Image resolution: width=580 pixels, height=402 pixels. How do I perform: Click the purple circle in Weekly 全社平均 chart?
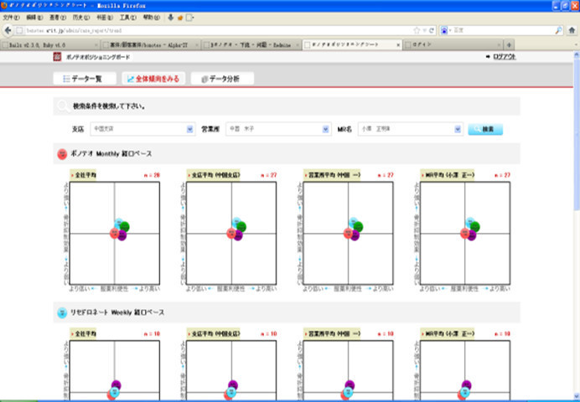tap(117, 385)
